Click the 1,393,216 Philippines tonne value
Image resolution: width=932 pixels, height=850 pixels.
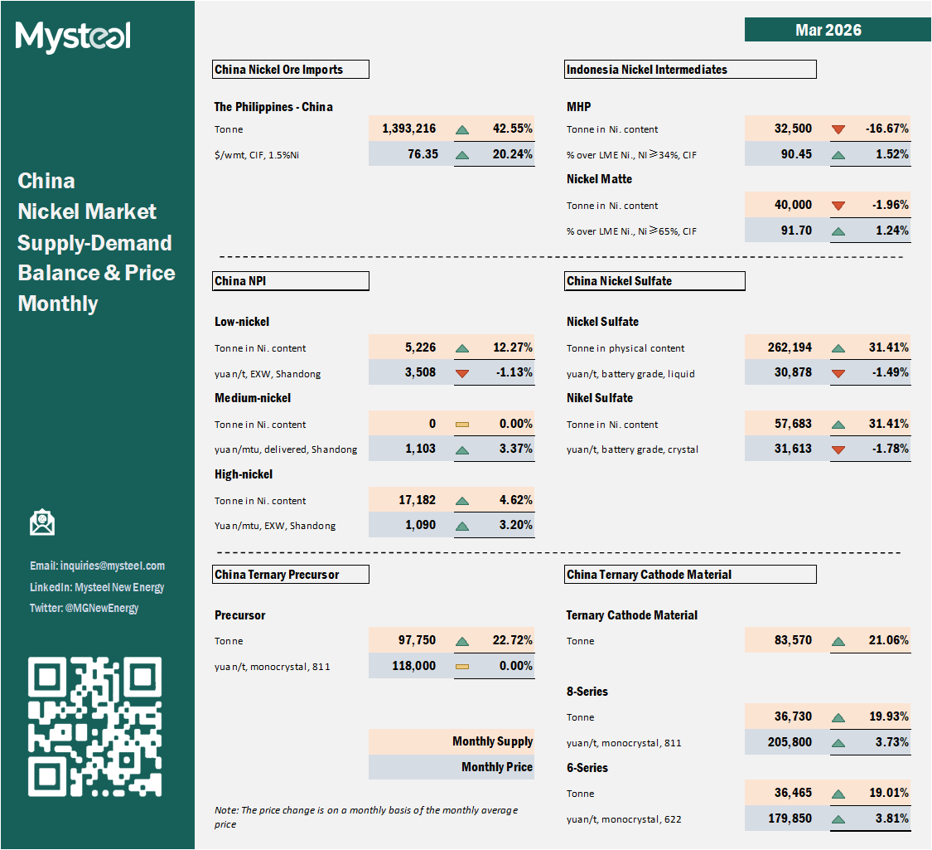409,129
